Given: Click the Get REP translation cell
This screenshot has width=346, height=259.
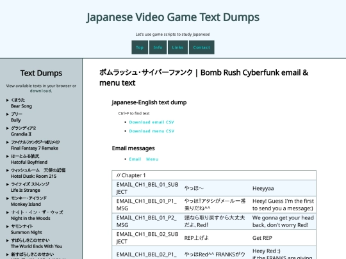Looking at the screenshot, I should pyautogui.click(x=283, y=238).
